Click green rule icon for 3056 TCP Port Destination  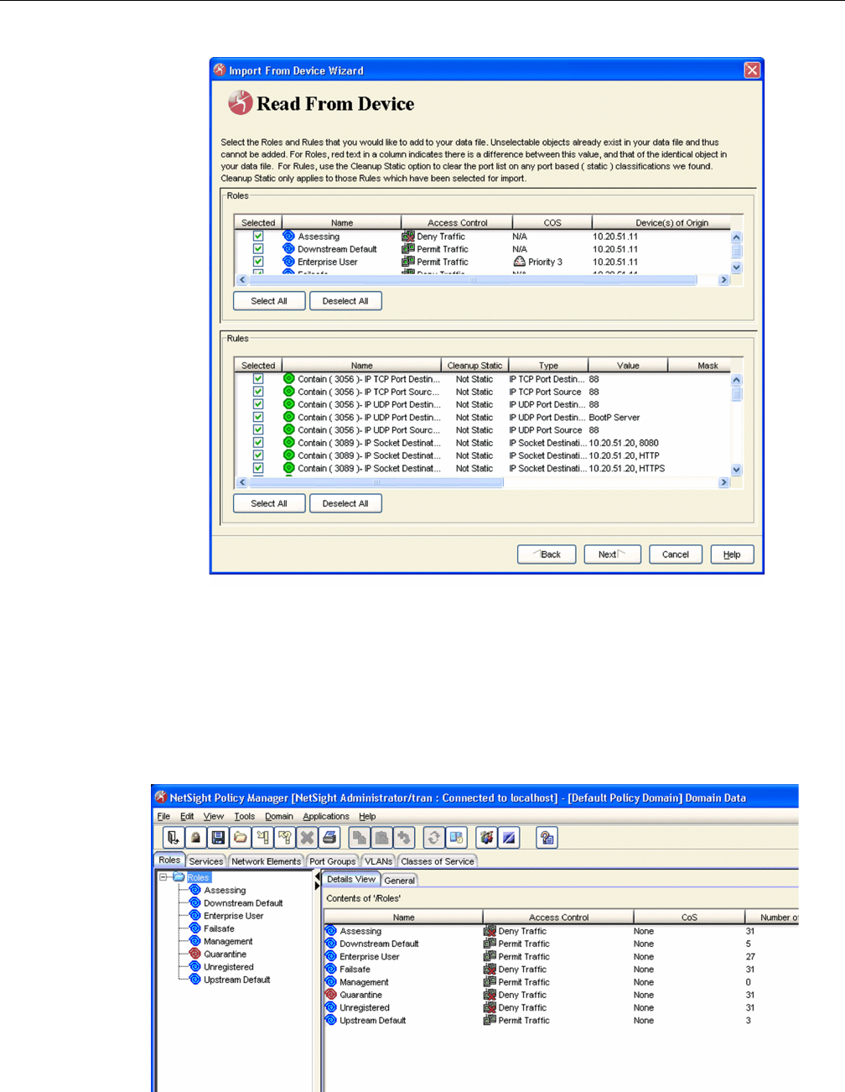pyautogui.click(x=289, y=379)
